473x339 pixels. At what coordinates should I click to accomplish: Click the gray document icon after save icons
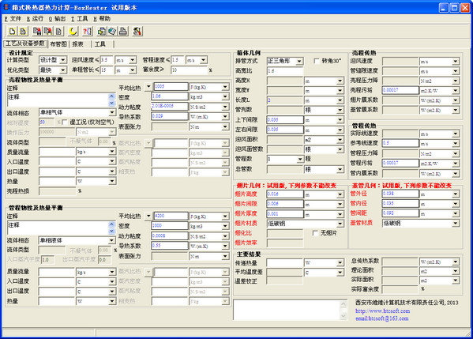[59, 31]
